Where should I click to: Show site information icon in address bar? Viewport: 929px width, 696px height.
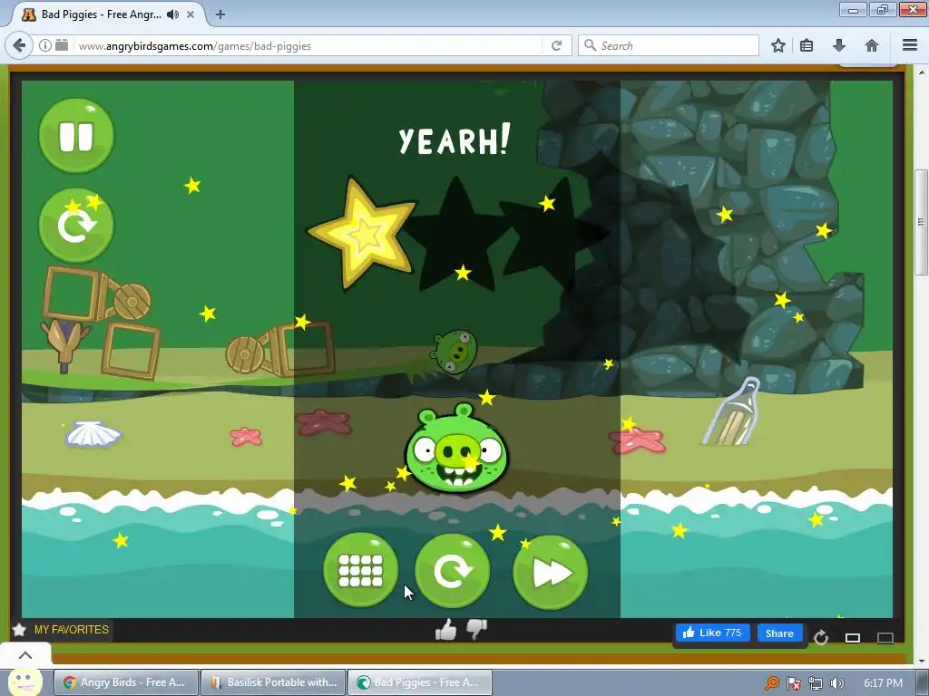pyautogui.click(x=45, y=45)
